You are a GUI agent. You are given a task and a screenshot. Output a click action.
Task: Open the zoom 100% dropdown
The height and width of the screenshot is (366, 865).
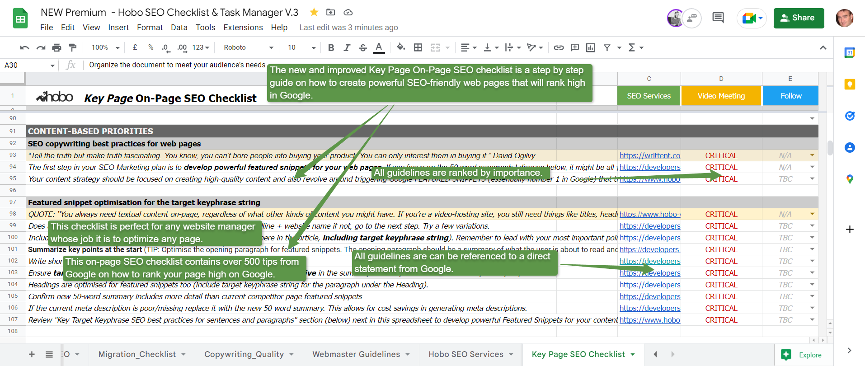(x=105, y=47)
